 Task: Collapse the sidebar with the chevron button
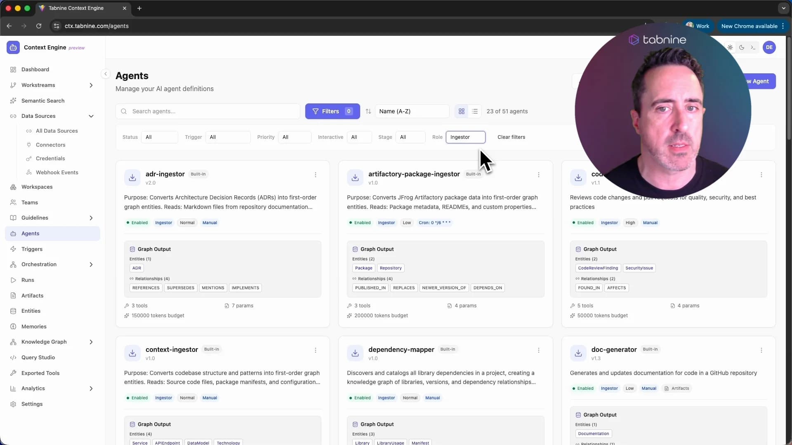point(106,74)
